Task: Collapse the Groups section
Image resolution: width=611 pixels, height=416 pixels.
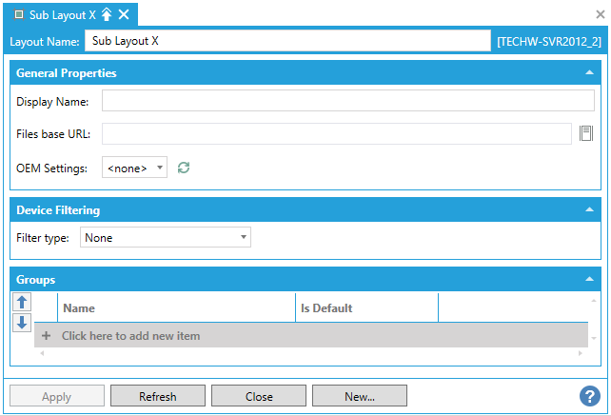Action: click(x=589, y=280)
